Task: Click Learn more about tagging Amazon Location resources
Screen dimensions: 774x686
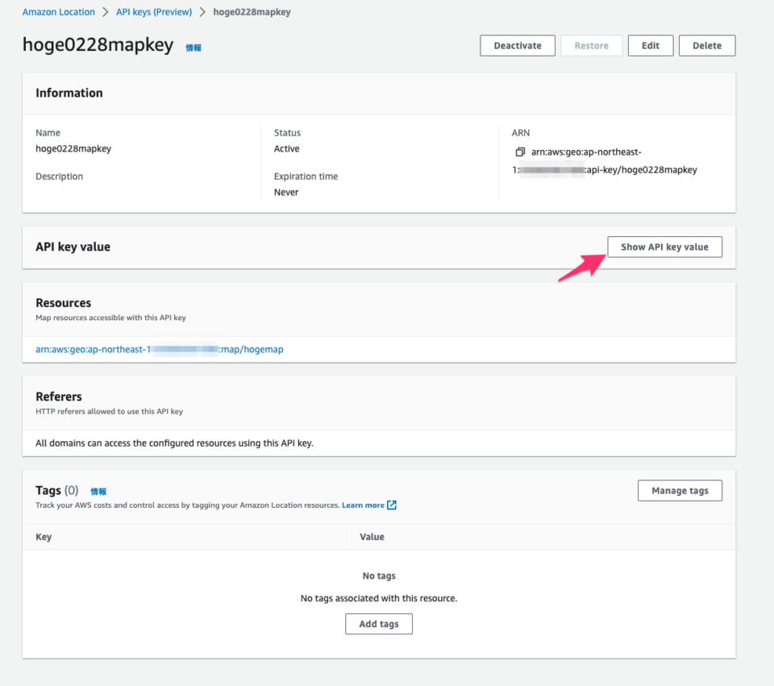Action: point(364,505)
